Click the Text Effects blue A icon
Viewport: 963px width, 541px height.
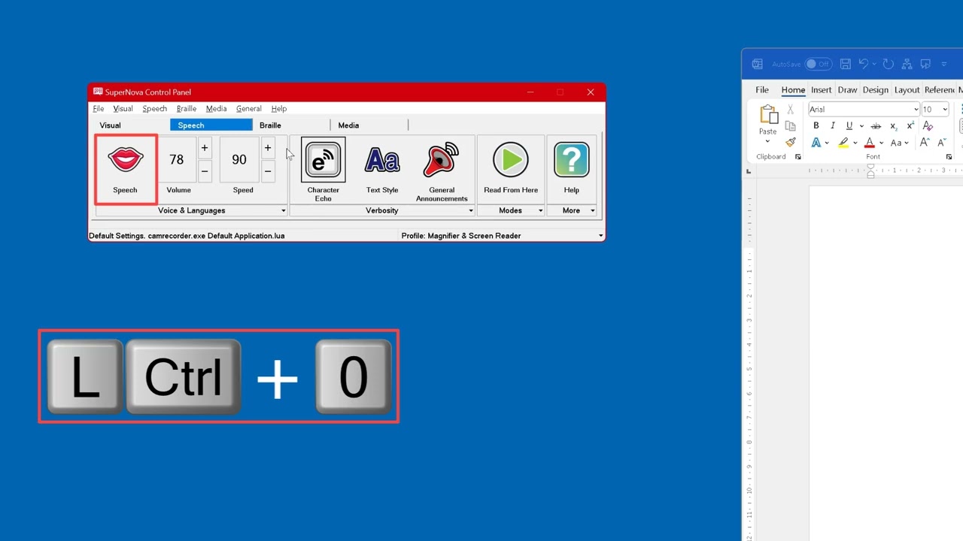816,143
